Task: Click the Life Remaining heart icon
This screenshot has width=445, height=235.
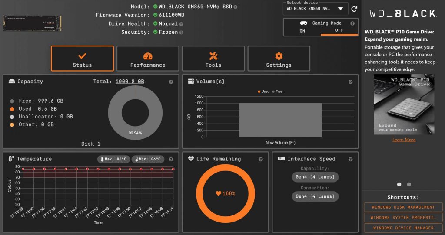Action: tap(191, 159)
